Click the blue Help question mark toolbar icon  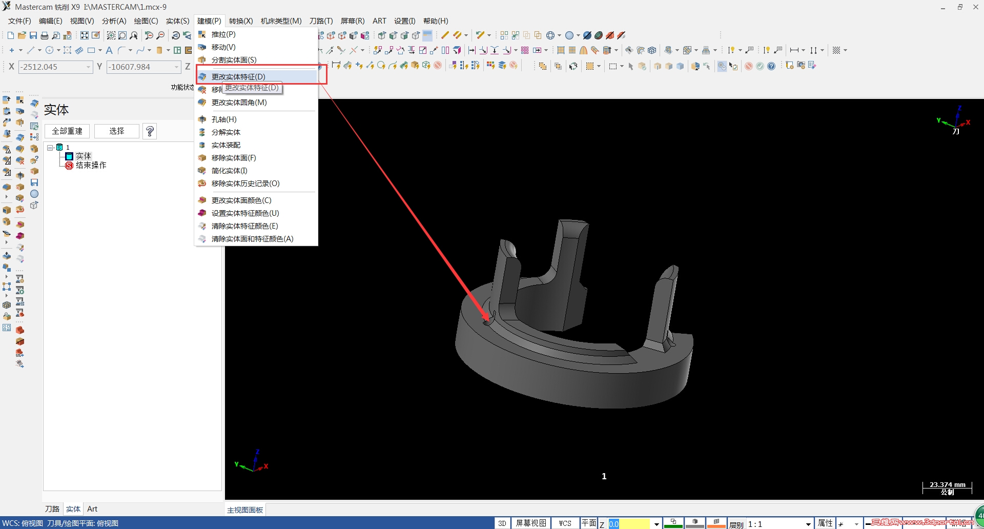tap(771, 66)
